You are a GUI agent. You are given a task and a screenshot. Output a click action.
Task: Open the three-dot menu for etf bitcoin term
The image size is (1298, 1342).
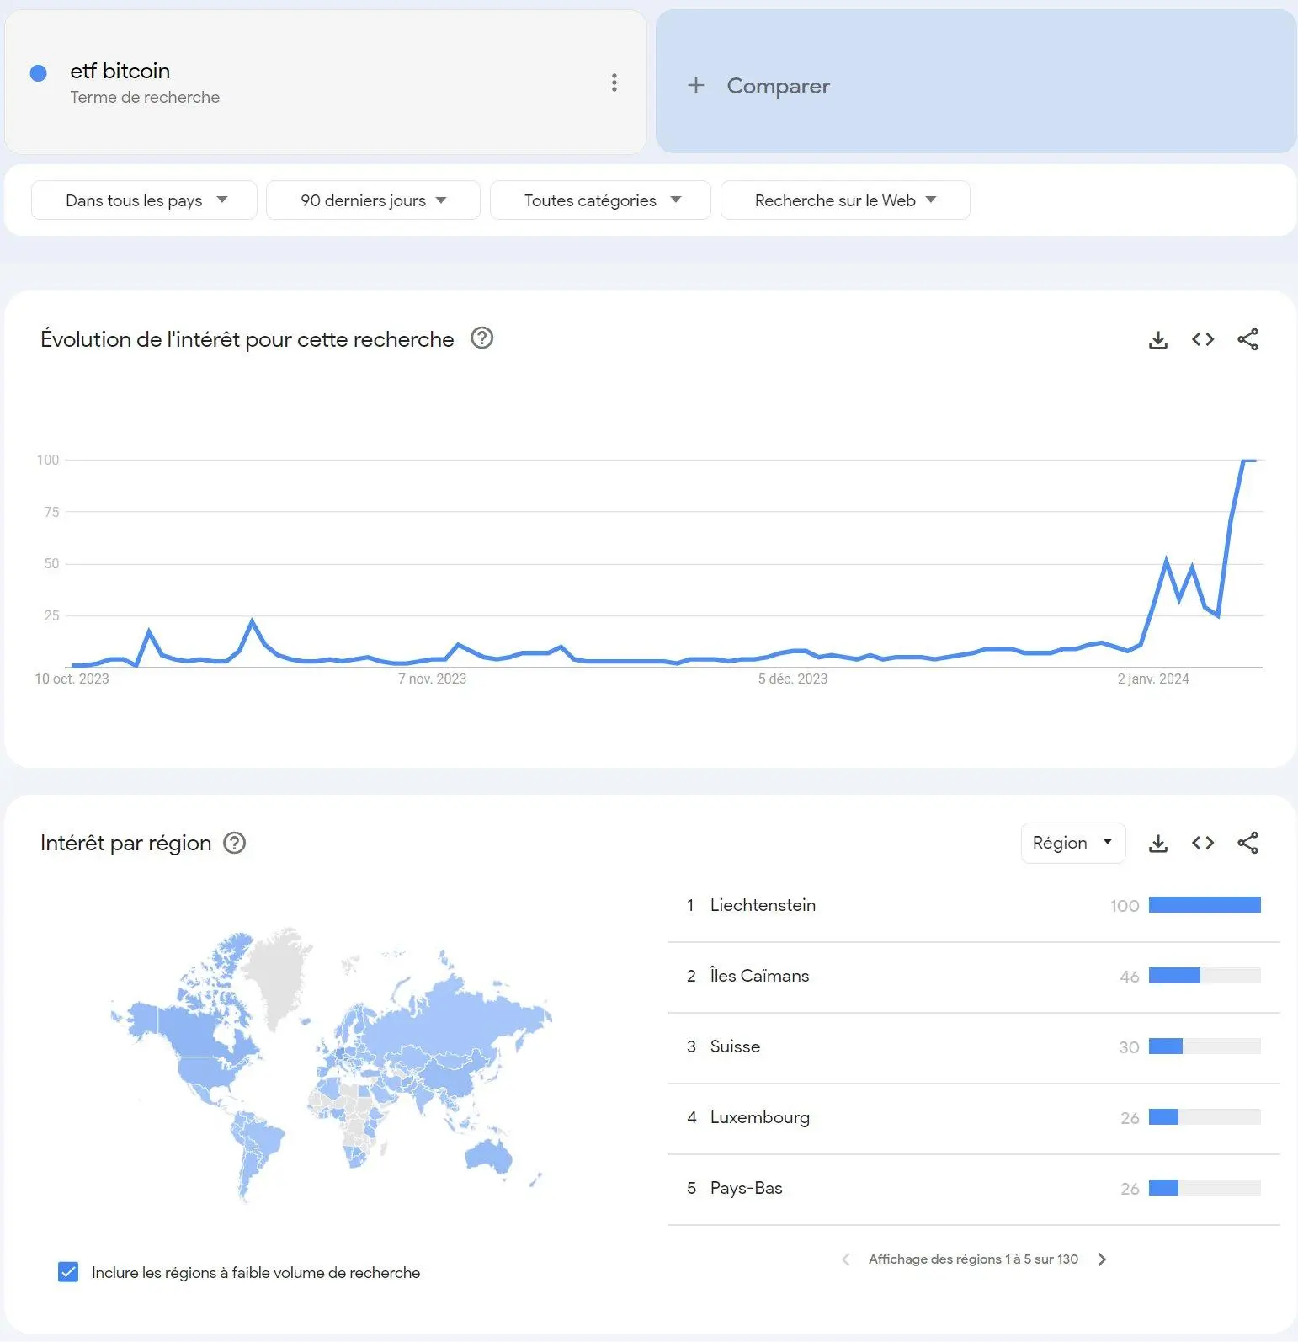[x=614, y=83]
